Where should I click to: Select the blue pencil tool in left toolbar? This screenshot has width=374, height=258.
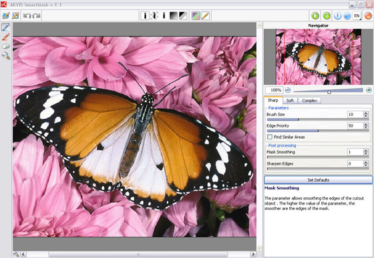coord(6,27)
